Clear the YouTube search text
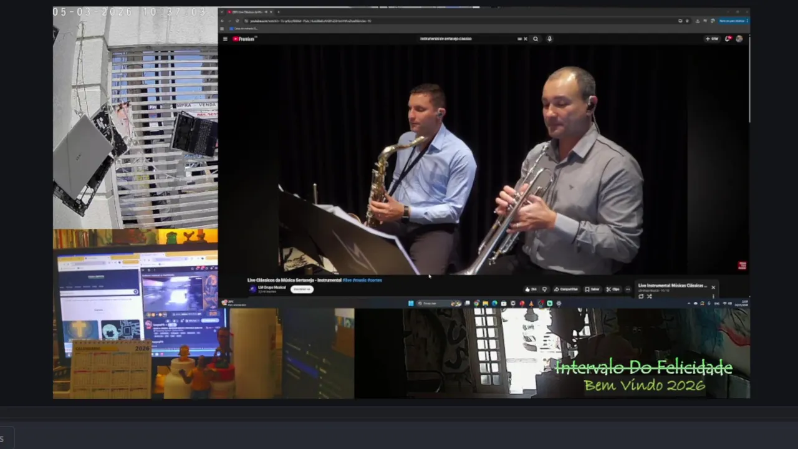Viewport: 798px width, 449px height. [x=525, y=39]
